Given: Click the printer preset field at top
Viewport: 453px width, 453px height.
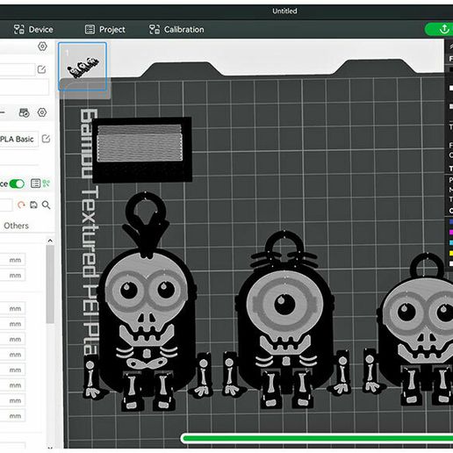Looking at the screenshot, I should coord(18,69).
